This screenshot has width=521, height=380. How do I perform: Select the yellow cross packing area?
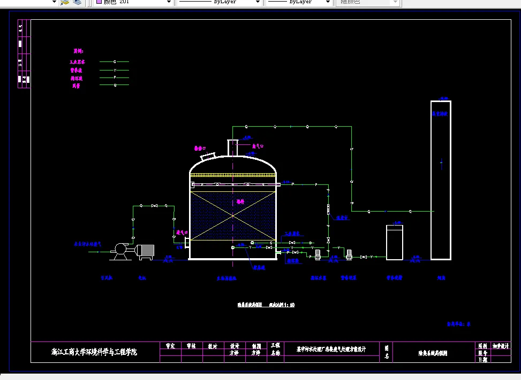233,216
